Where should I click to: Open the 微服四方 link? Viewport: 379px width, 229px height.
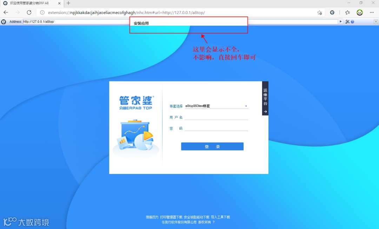(x=152, y=217)
